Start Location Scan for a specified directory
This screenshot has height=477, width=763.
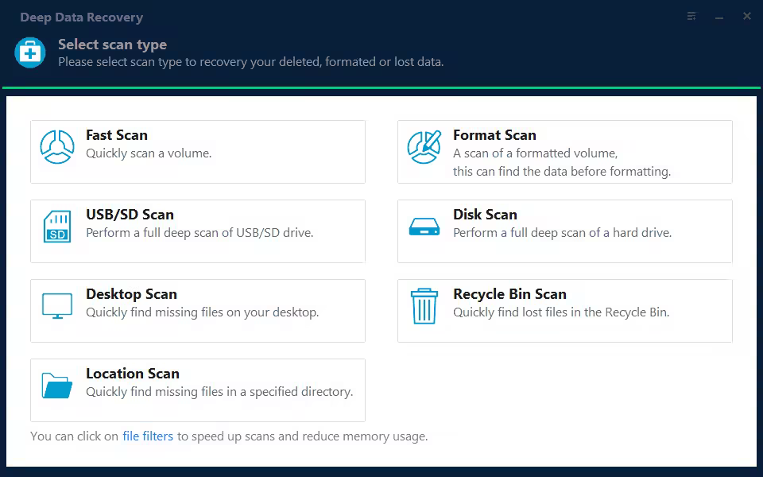pos(197,390)
